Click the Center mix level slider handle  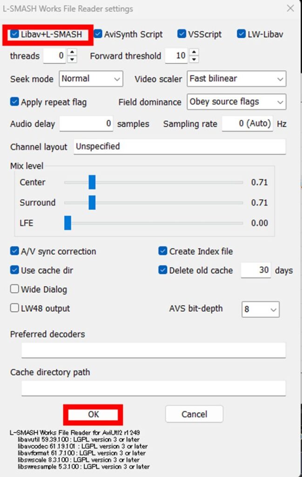pos(92,182)
